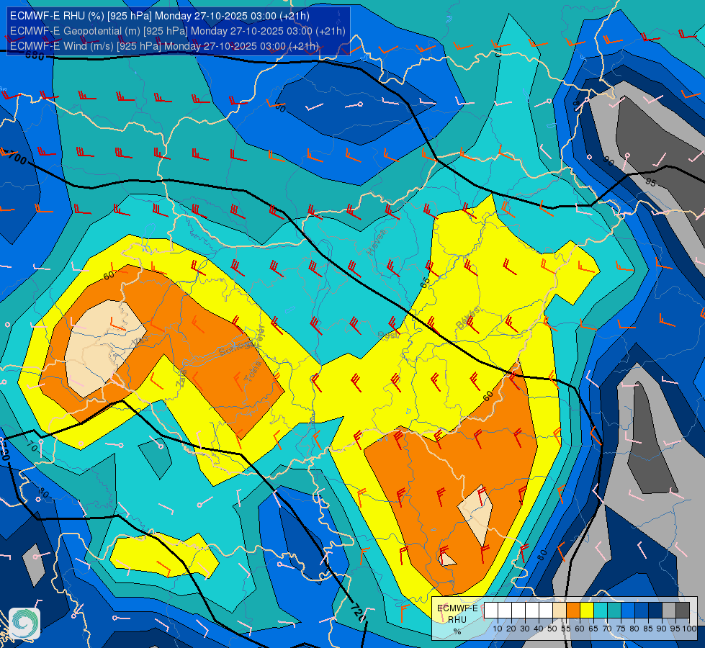Click the ECMWF-E RHU % legend label
This screenshot has height=648, width=705.
[x=457, y=620]
